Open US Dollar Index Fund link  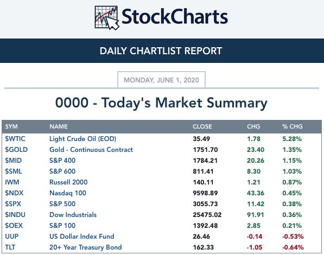point(82,237)
